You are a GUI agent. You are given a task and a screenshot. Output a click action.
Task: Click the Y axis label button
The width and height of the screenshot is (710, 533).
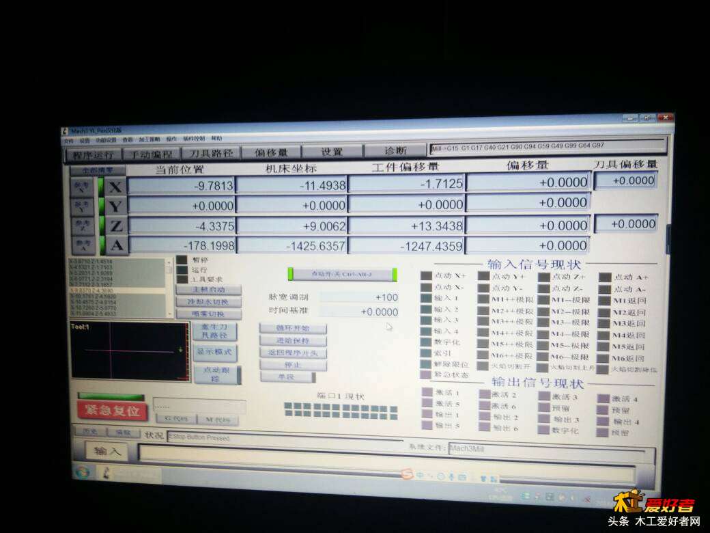tap(116, 206)
